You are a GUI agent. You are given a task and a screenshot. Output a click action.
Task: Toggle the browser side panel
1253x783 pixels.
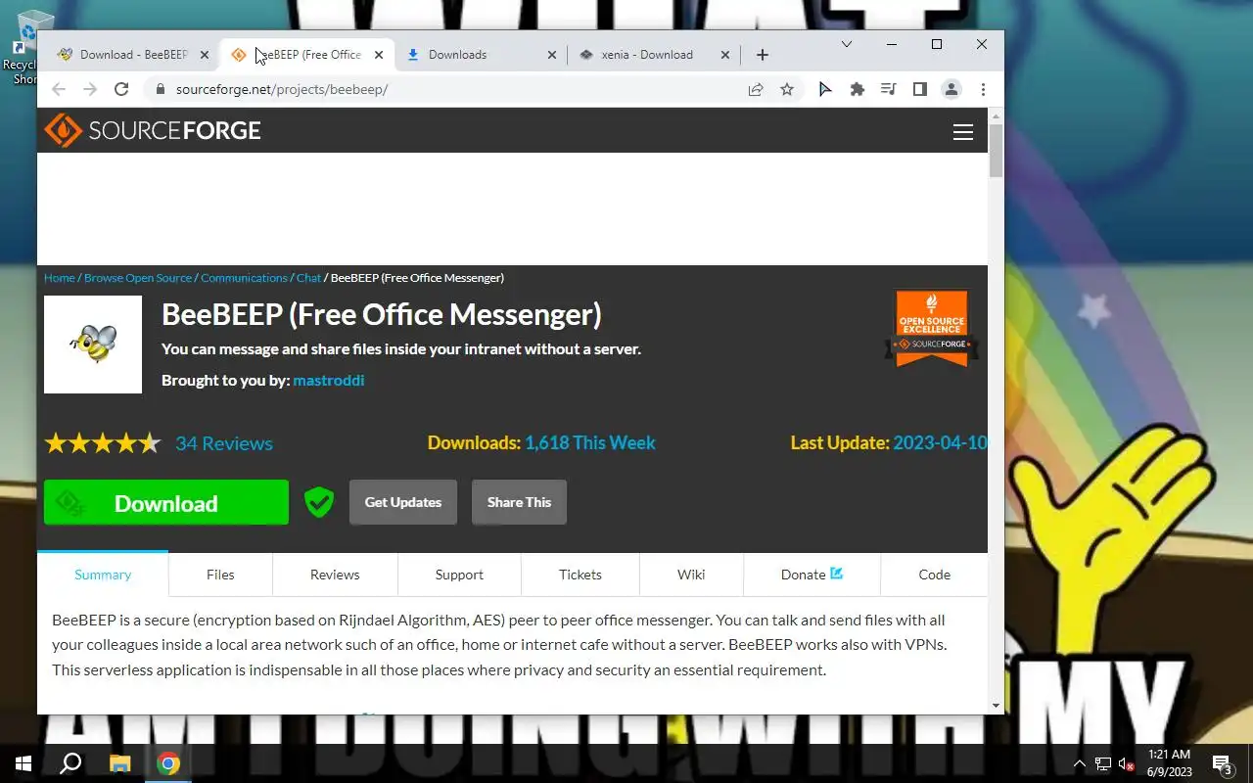(x=920, y=89)
